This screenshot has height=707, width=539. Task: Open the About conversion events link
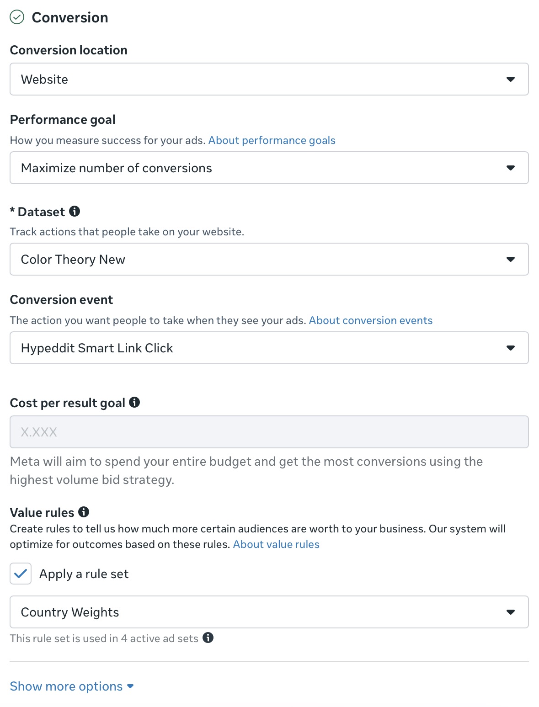(371, 320)
